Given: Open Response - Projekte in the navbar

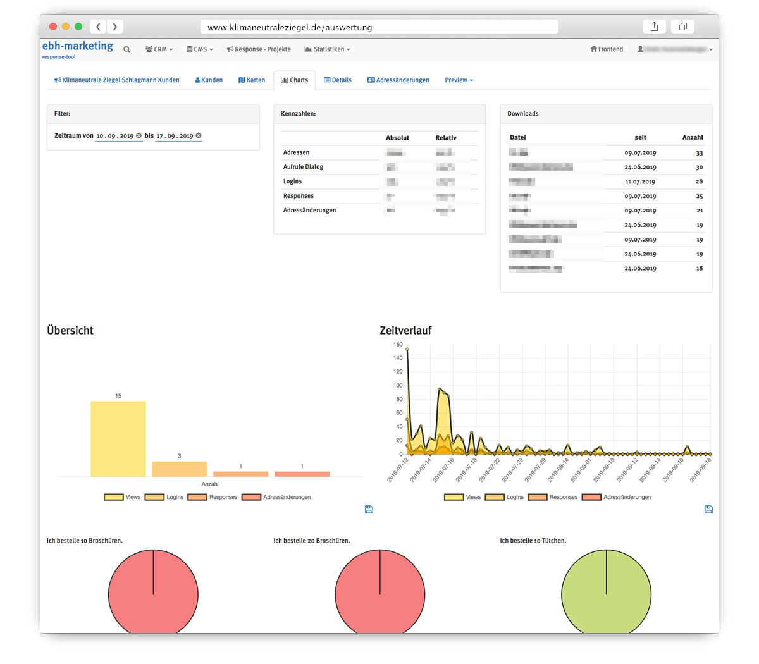Looking at the screenshot, I should point(259,49).
